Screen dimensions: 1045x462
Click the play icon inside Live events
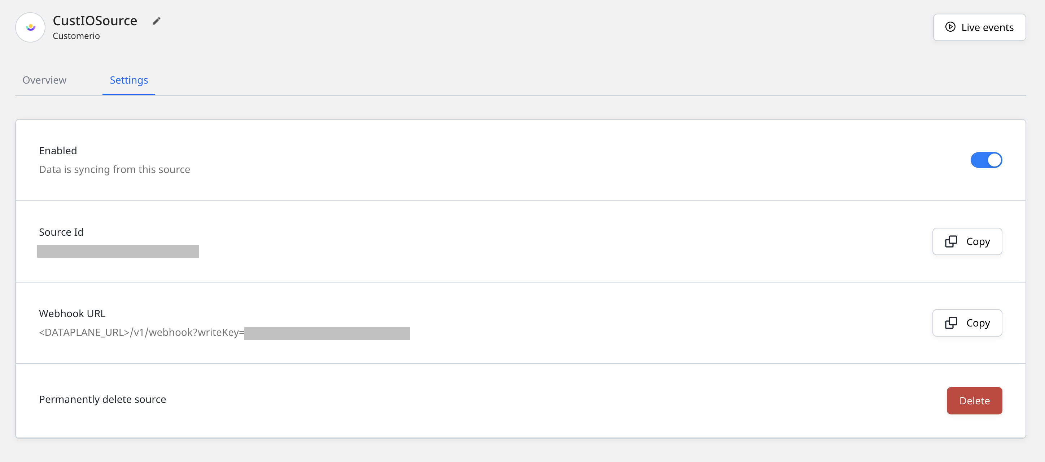click(950, 27)
